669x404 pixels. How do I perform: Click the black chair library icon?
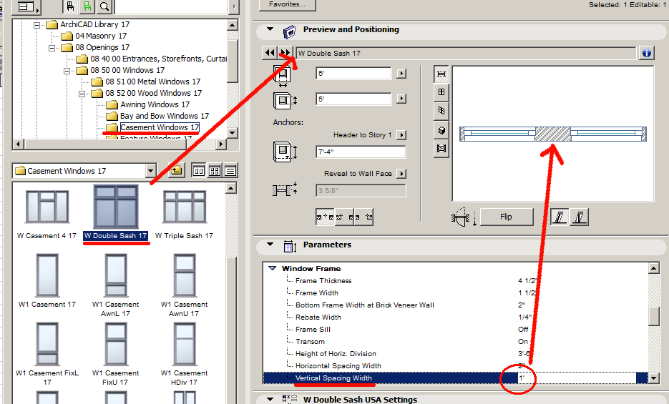[71, 6]
